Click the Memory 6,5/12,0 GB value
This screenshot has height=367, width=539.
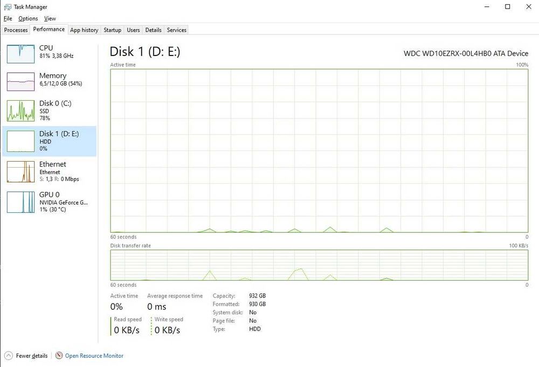pyautogui.click(x=60, y=84)
